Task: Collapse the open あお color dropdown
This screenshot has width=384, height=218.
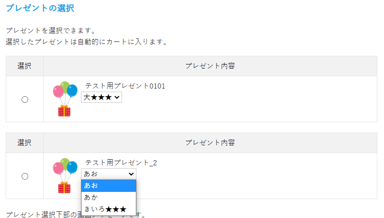Action: pyautogui.click(x=108, y=174)
